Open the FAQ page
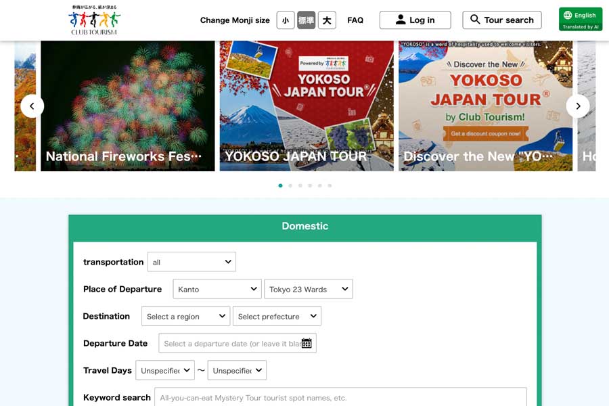Image resolution: width=609 pixels, height=406 pixels. (355, 20)
